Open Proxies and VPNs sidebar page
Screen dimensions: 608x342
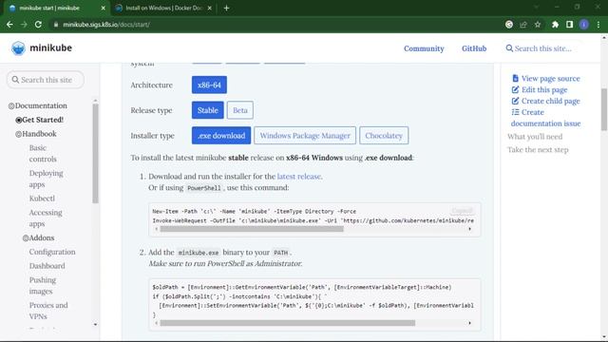48,311
